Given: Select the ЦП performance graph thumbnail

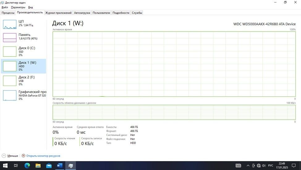Looking at the screenshot, I should (x=10, y=24).
